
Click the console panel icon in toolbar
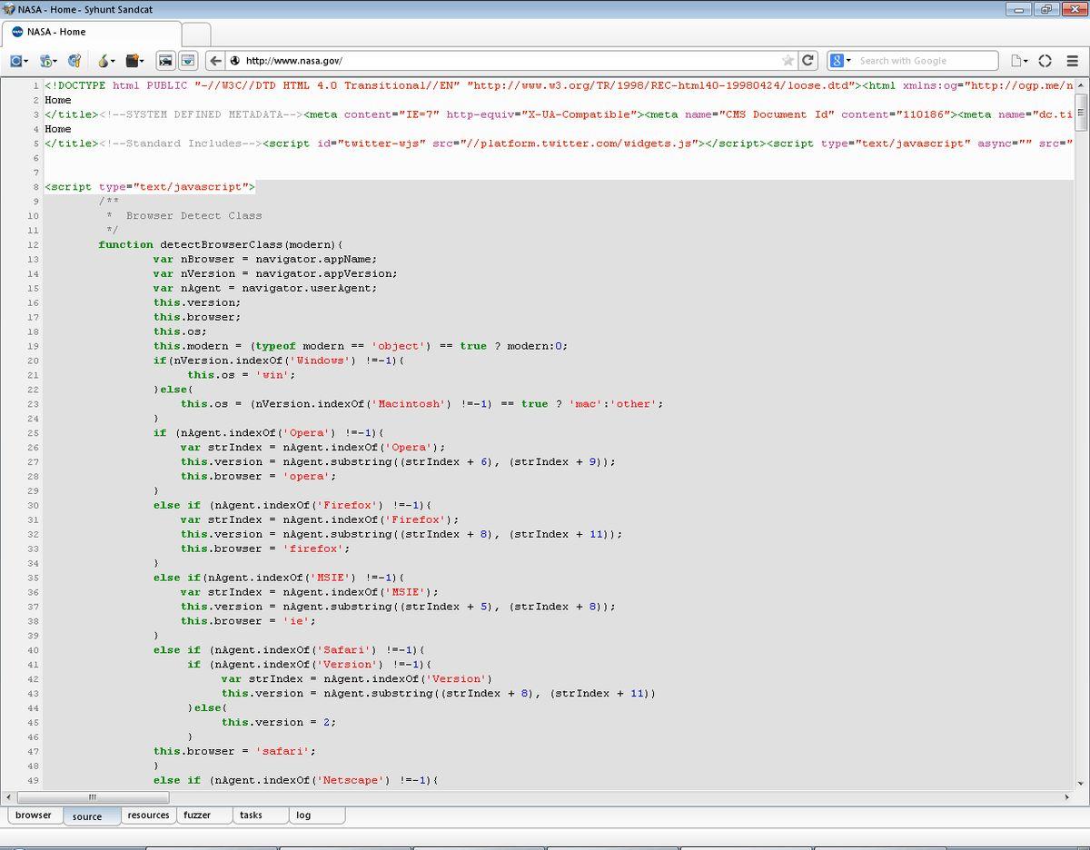pos(165,61)
